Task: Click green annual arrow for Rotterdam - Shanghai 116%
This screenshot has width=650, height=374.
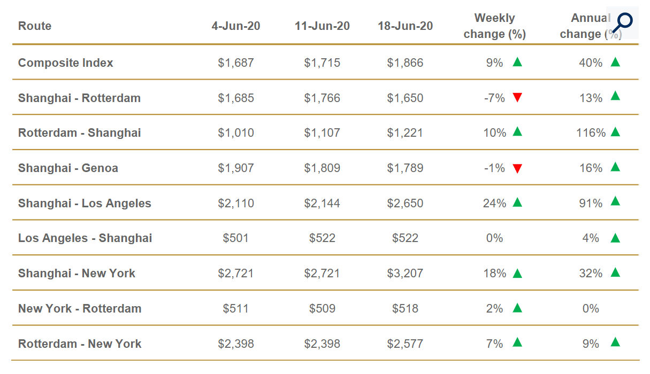Action: click(x=615, y=132)
